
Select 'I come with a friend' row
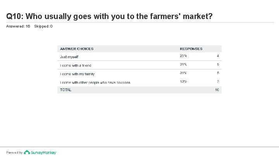pyautogui.click(x=76, y=65)
